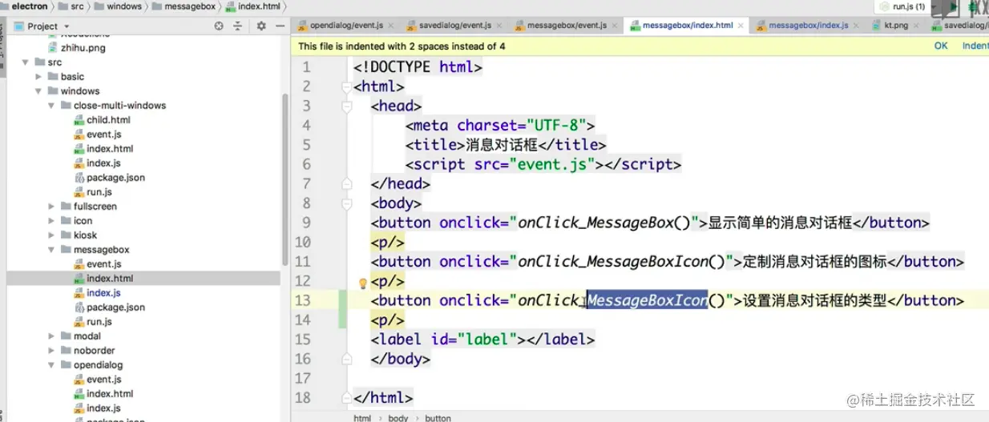
Task: Open Project panel settings gear
Action: tap(261, 26)
